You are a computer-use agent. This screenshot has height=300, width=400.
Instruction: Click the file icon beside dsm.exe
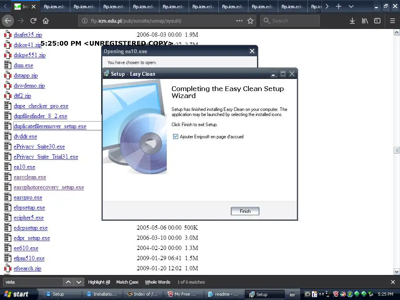(x=8, y=65)
